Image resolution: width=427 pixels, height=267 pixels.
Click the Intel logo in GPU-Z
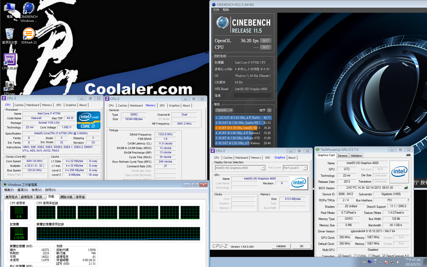(399, 172)
